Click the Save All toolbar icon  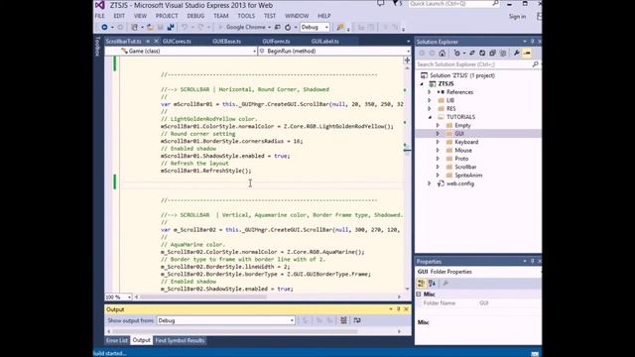click(171, 27)
